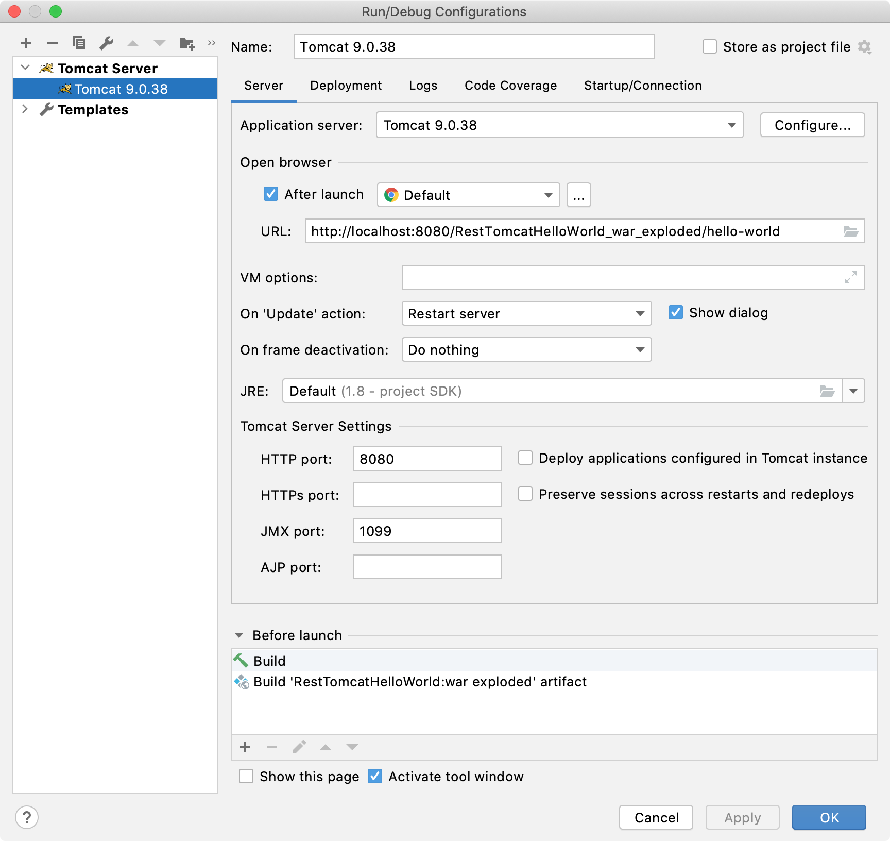Image resolution: width=890 pixels, height=841 pixels.
Task: Open the On 'Update' action dropdown
Action: (526, 314)
